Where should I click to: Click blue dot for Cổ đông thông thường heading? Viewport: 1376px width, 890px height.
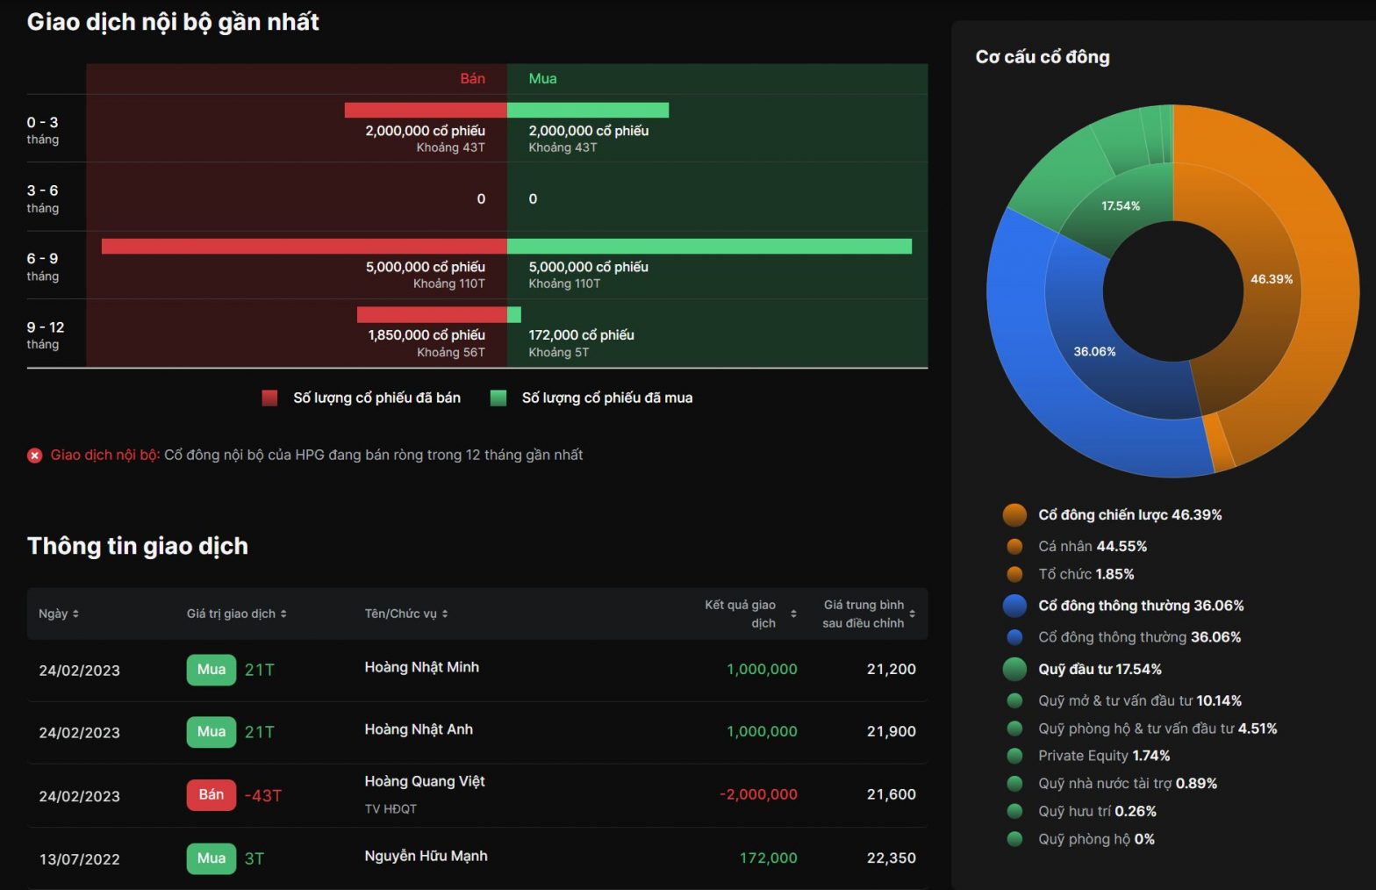pos(1014,606)
